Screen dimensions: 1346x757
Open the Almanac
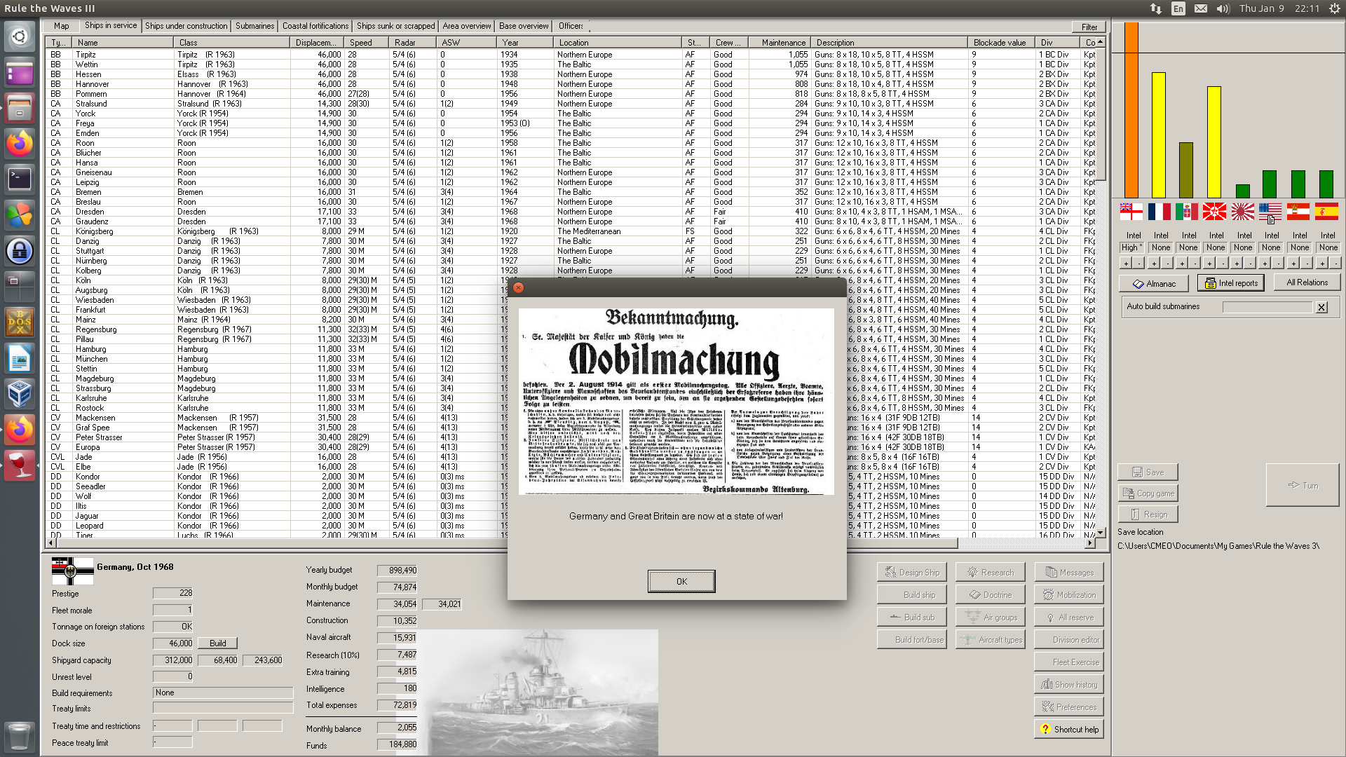(1154, 283)
